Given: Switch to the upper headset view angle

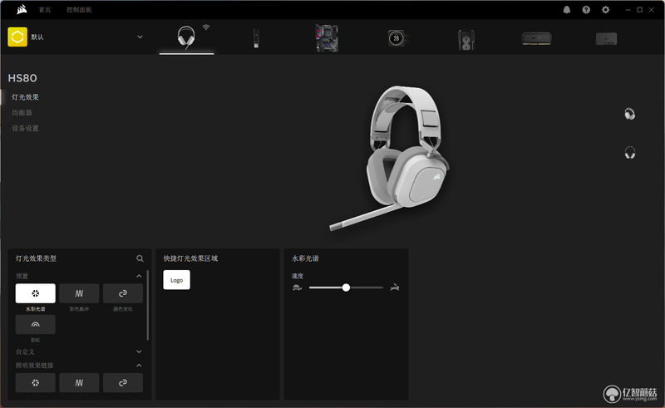Looking at the screenshot, I should tap(630, 114).
